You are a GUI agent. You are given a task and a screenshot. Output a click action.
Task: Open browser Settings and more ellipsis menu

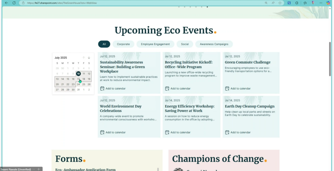(x=321, y=3)
